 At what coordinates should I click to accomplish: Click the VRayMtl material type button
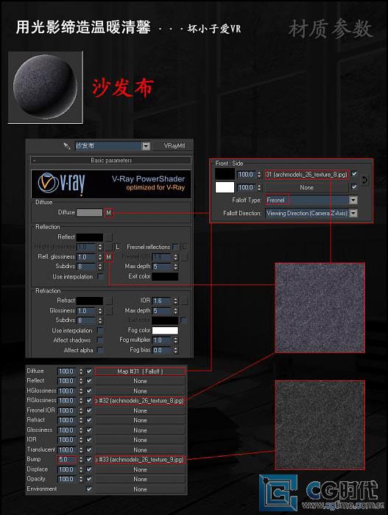point(174,146)
